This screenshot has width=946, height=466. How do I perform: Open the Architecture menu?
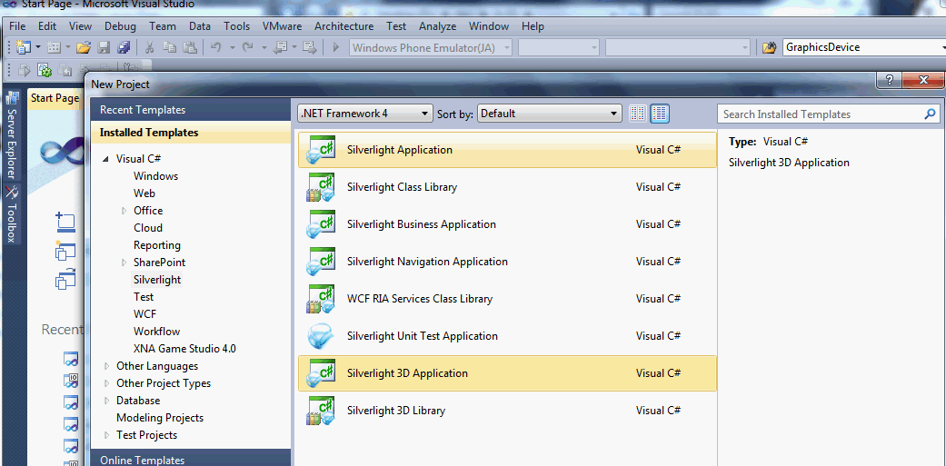click(x=344, y=26)
